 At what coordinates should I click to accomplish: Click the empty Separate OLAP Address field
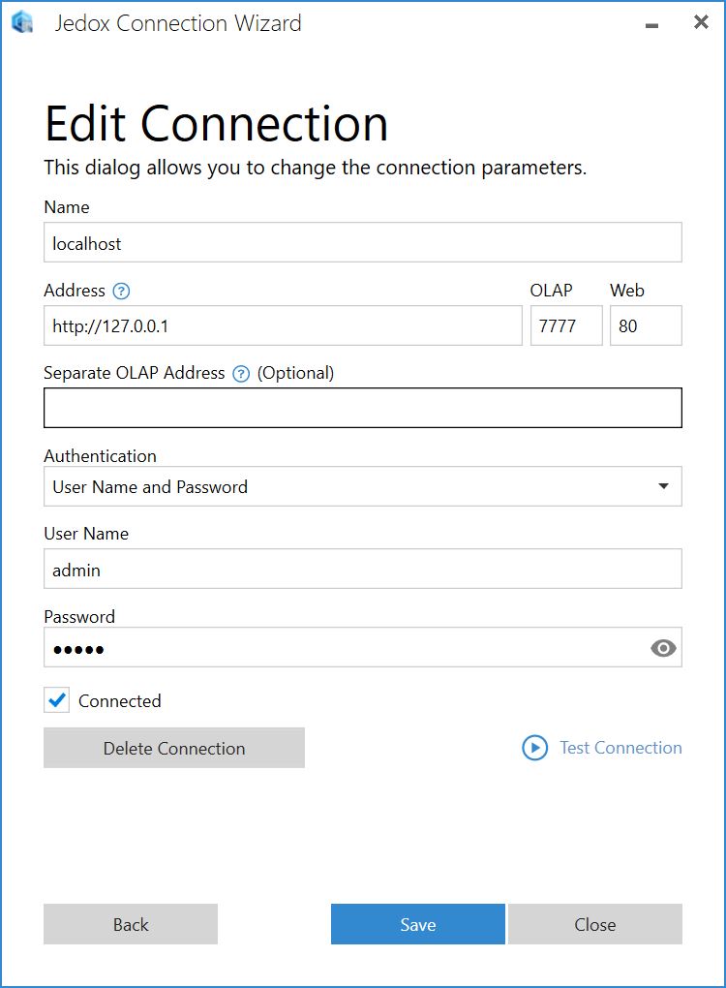363,407
